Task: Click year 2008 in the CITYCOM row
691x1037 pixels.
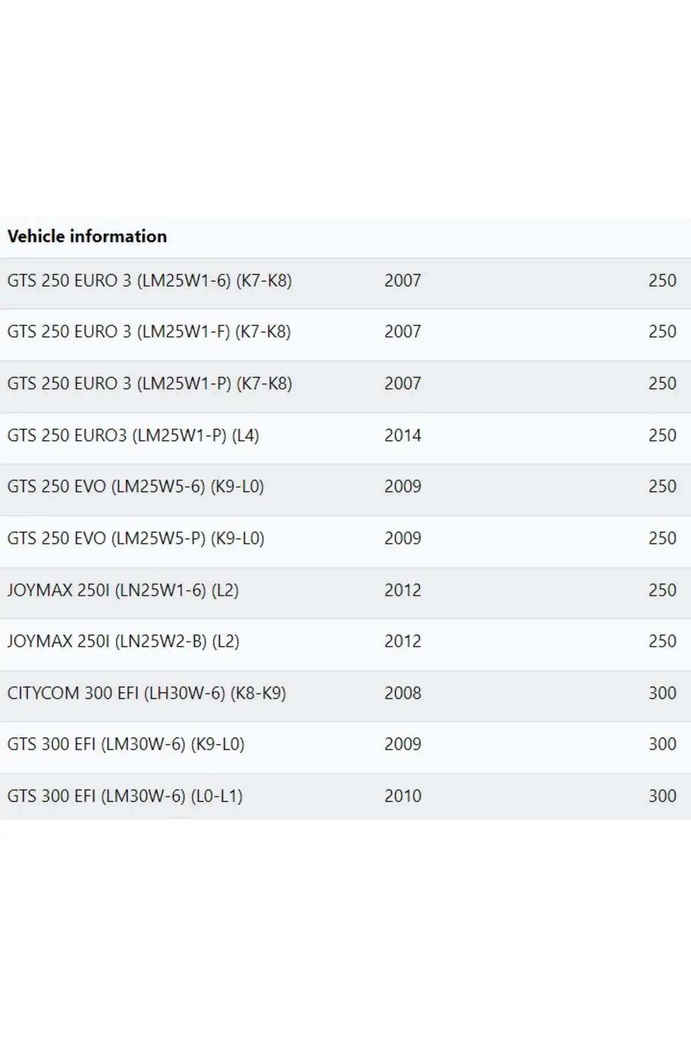Action: (403, 692)
